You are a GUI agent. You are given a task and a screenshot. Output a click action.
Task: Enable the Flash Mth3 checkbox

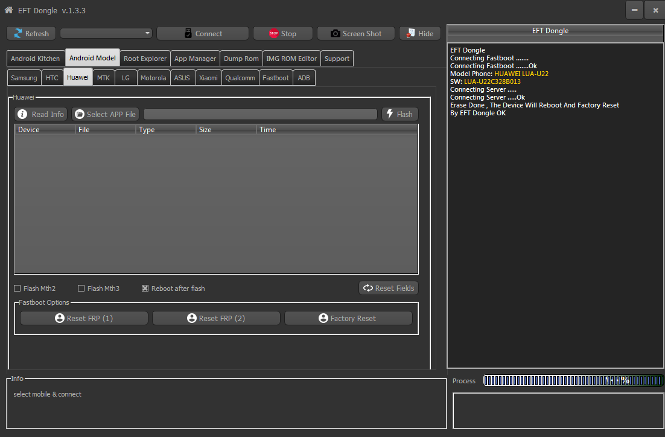click(81, 289)
